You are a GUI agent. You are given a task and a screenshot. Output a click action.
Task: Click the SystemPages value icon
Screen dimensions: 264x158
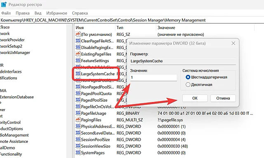78,153
